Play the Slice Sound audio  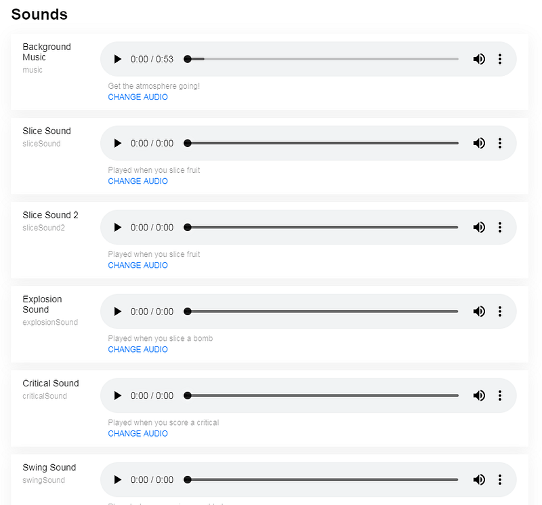[117, 143]
